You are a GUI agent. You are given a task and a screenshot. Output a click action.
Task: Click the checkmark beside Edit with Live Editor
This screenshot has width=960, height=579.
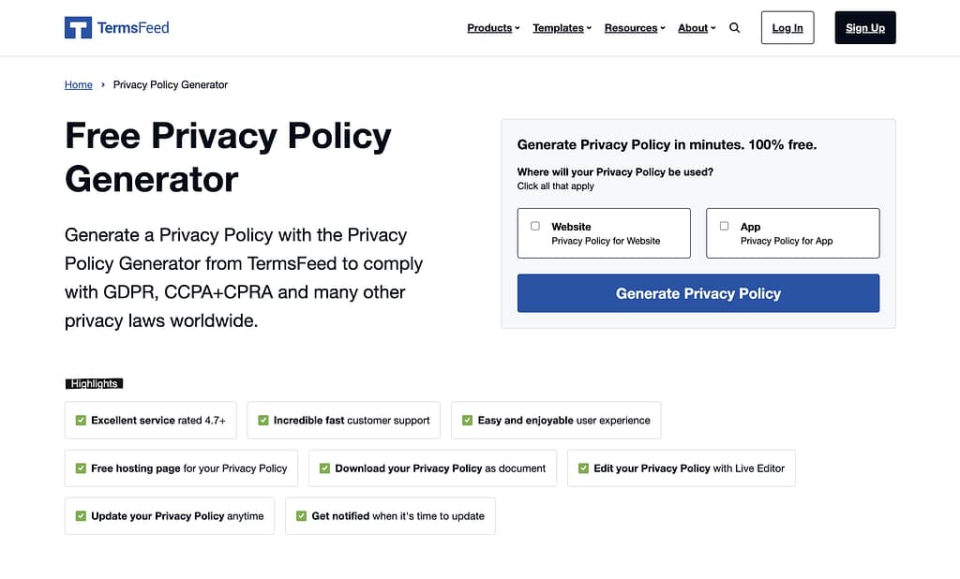point(585,468)
